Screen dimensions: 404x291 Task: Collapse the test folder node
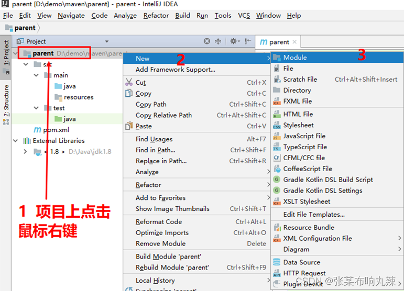pyautogui.click(x=36, y=108)
